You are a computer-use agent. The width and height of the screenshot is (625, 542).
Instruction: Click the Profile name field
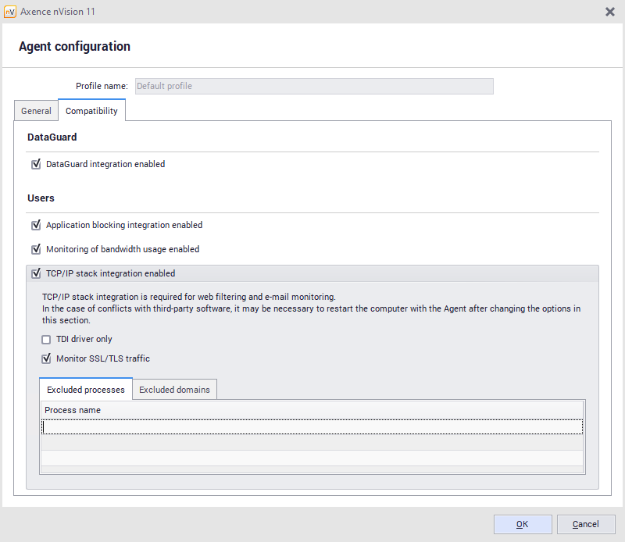click(x=314, y=86)
